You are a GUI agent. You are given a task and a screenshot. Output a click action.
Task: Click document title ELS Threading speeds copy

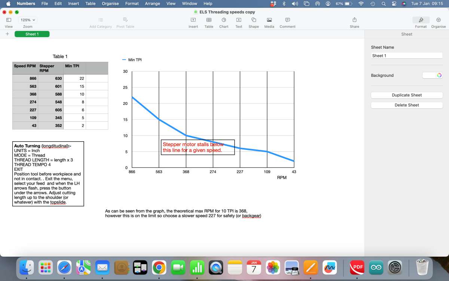(x=227, y=12)
